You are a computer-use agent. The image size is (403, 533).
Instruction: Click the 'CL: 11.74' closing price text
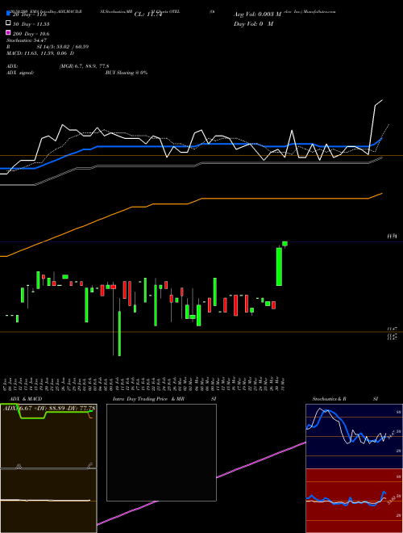150,15
